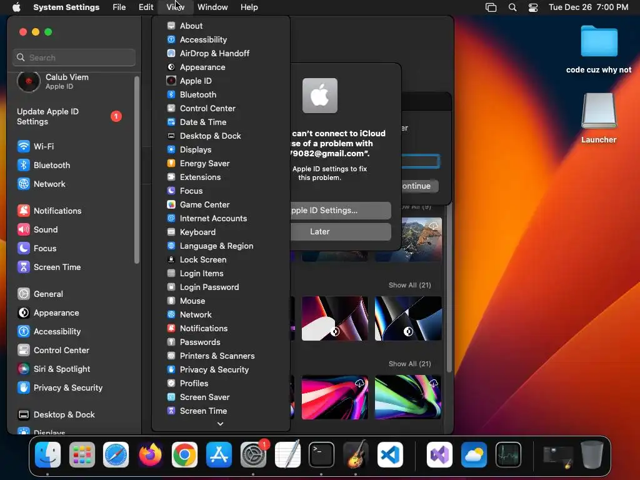The height and width of the screenshot is (480, 640).
Task: Select the green abstract wallpaper thumbnail
Action: 407,397
